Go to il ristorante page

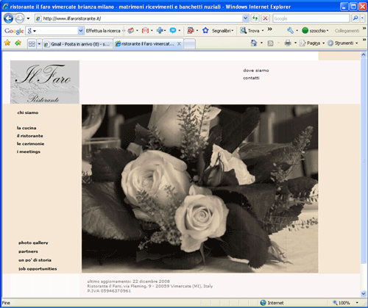[29, 135]
